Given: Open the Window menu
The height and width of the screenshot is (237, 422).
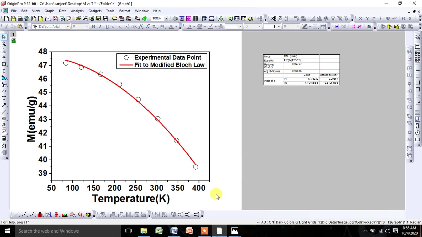Looking at the screenshot, I should pyautogui.click(x=142, y=11).
